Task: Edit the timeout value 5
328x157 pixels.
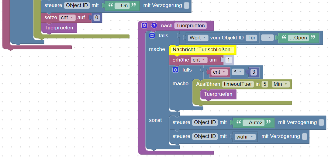Action: point(264,84)
